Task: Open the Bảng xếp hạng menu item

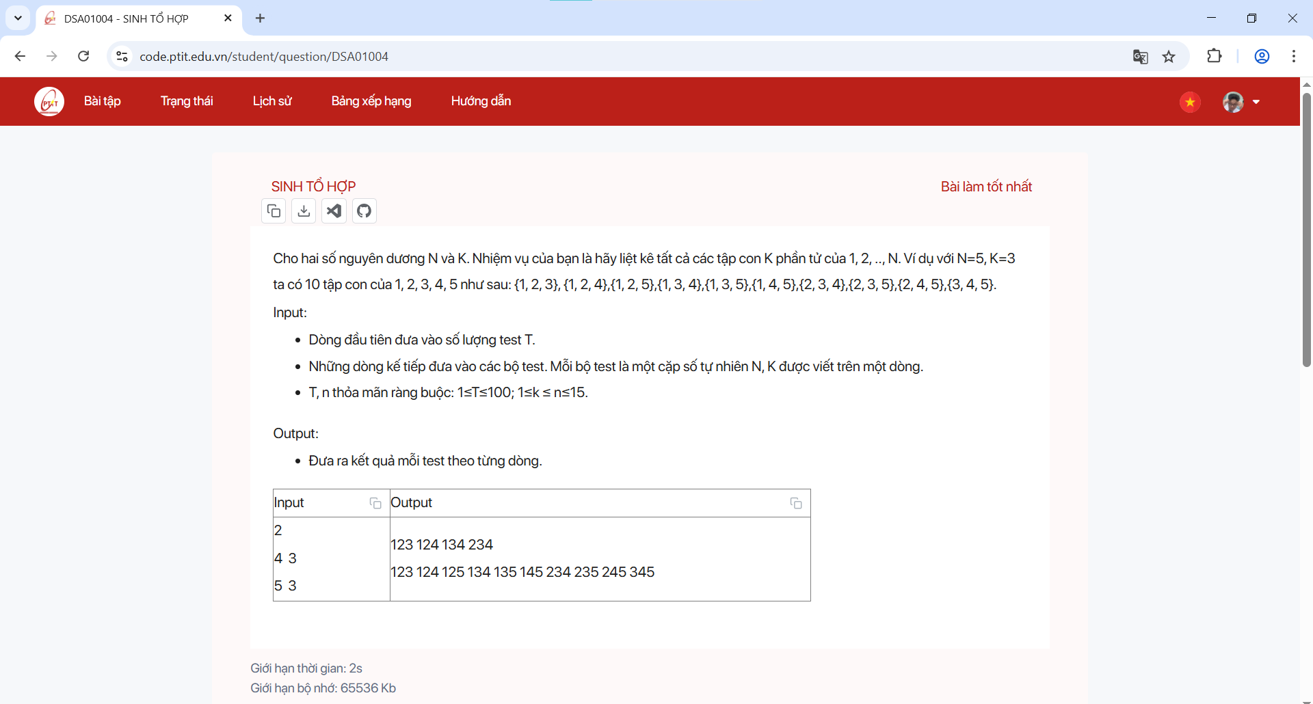Action: click(371, 100)
